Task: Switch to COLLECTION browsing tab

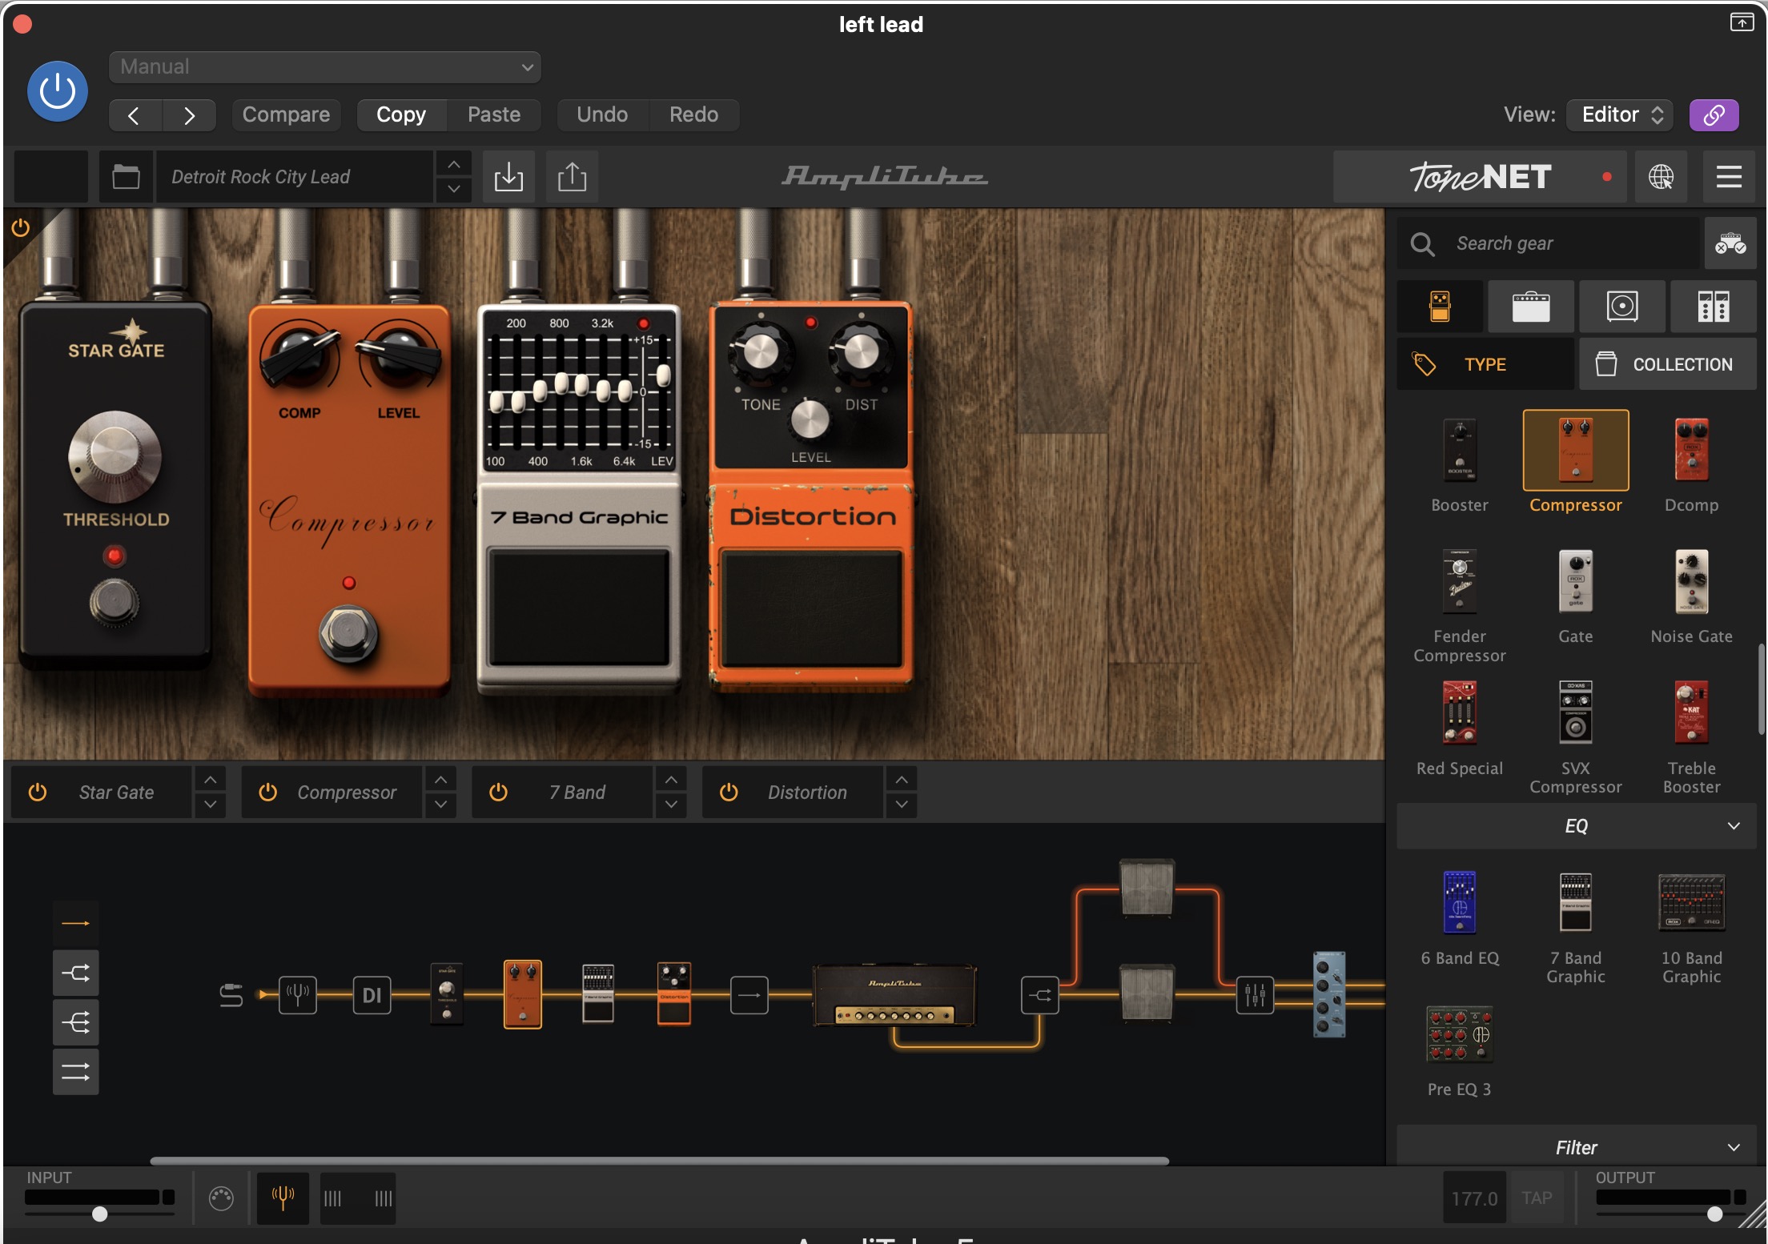Action: pos(1668,364)
